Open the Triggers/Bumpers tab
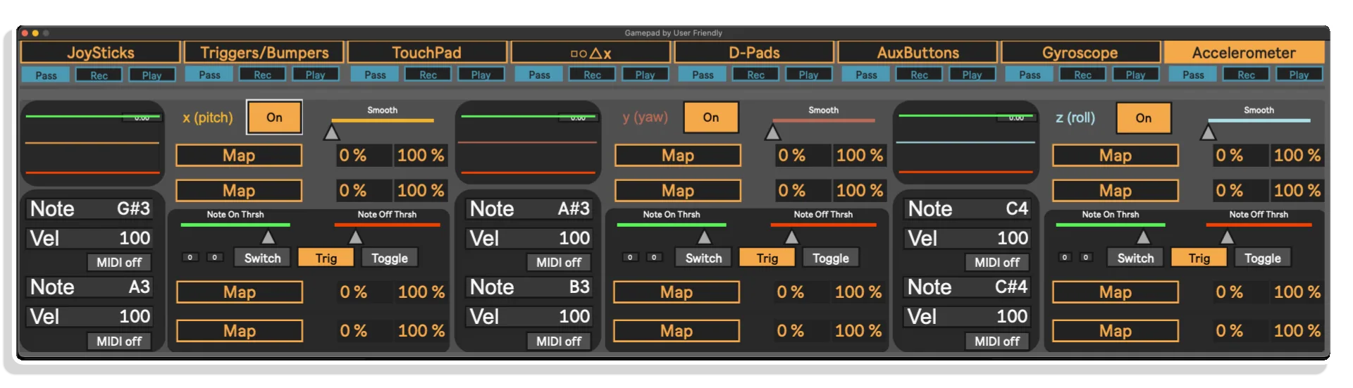 click(264, 53)
